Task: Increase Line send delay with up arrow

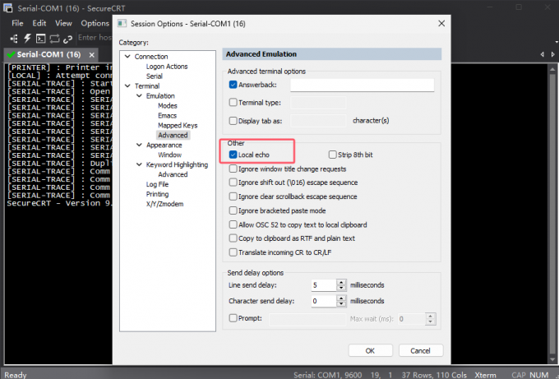Action: pyautogui.click(x=341, y=282)
